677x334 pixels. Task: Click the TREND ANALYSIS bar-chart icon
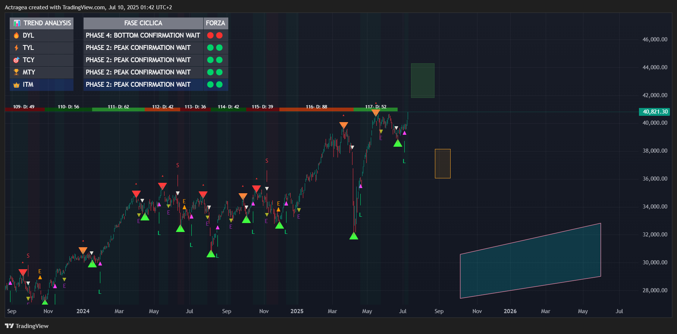(17, 23)
